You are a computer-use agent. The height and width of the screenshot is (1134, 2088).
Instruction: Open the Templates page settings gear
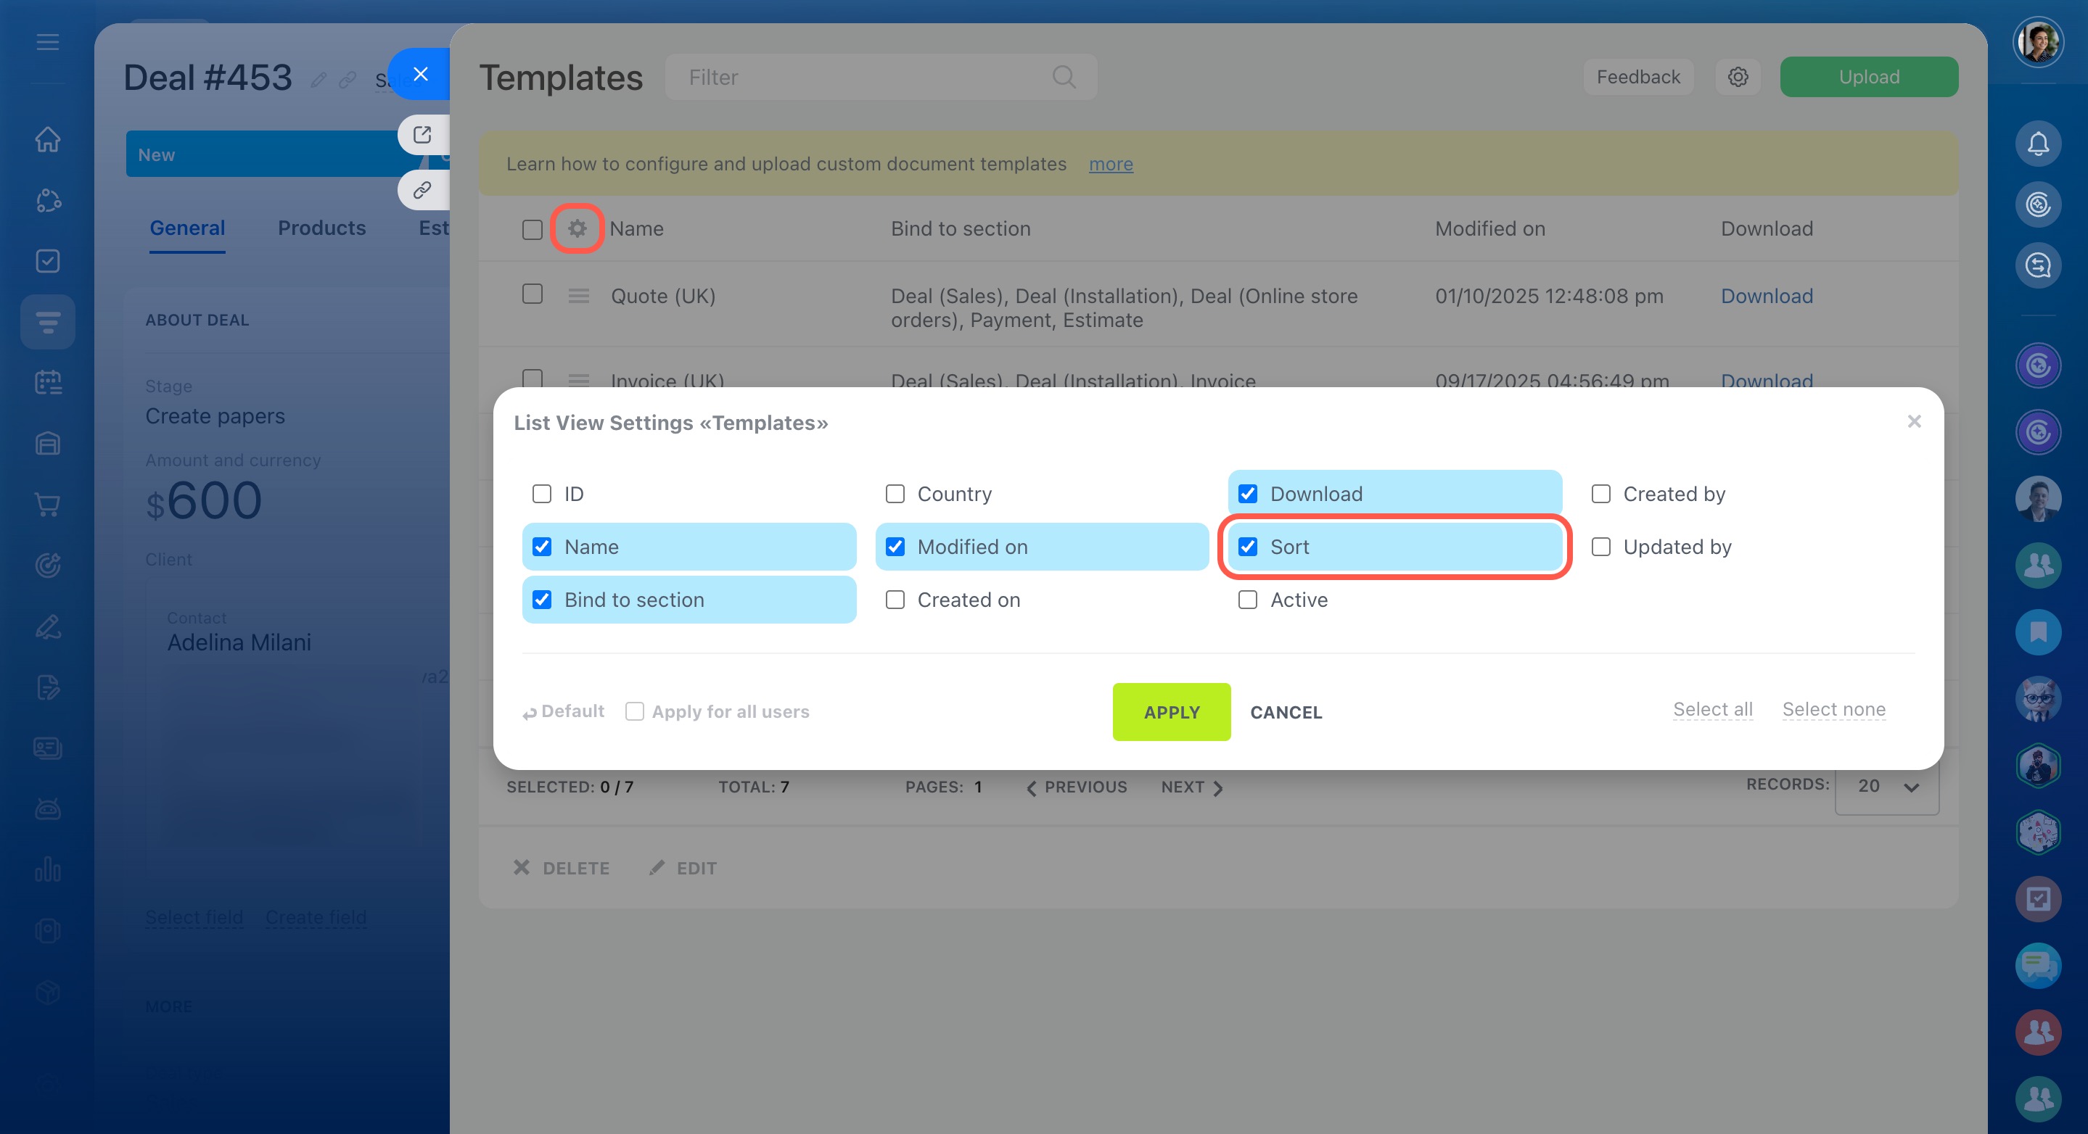[1737, 77]
